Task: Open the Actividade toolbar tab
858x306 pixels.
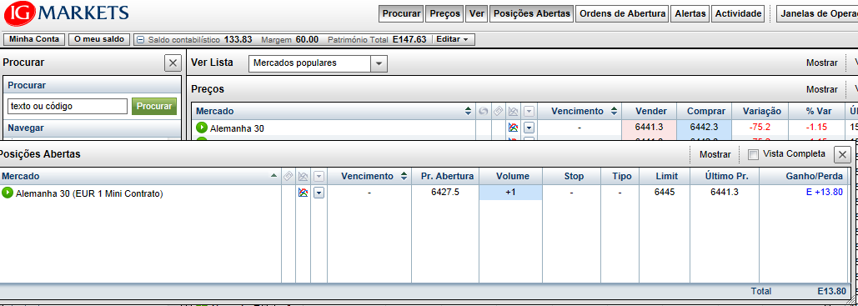Action: (x=738, y=13)
